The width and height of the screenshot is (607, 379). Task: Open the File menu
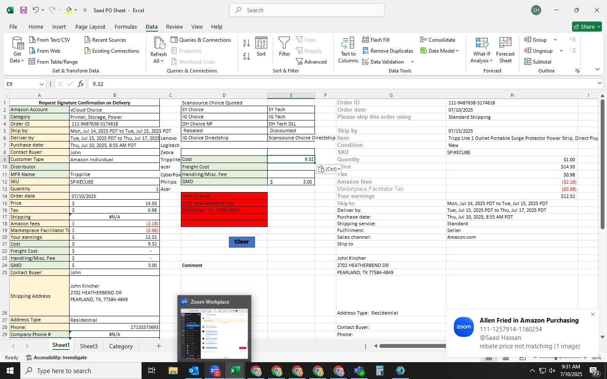(x=13, y=27)
